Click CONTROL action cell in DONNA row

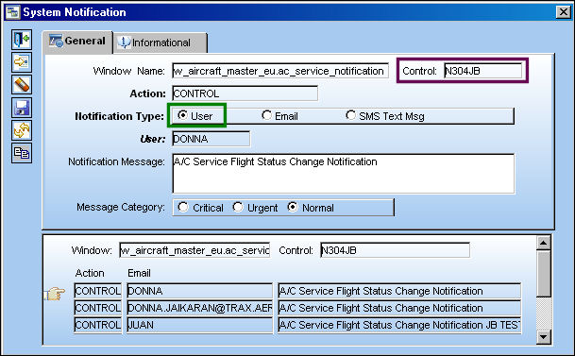[x=98, y=291]
